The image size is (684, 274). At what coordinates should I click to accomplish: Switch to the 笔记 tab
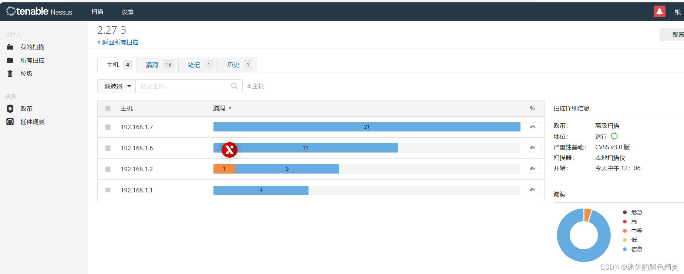click(198, 65)
